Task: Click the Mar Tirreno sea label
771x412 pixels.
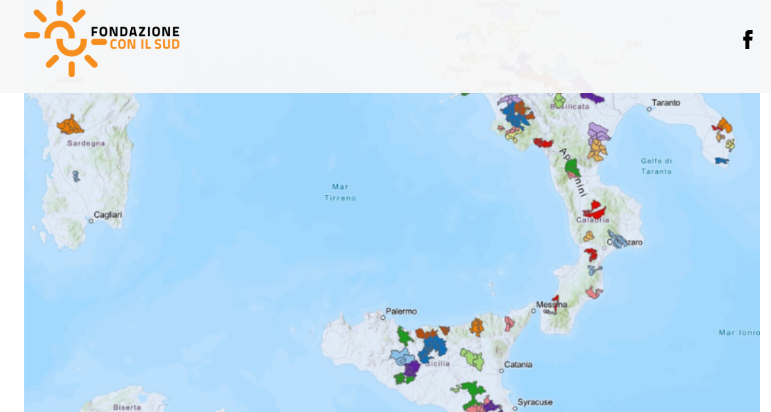Action: pyautogui.click(x=340, y=192)
